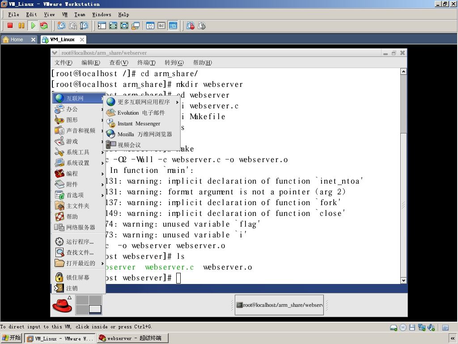The height and width of the screenshot is (344, 458).
Task: Open the terminal 帮助(H) menu
Action: tap(203, 63)
